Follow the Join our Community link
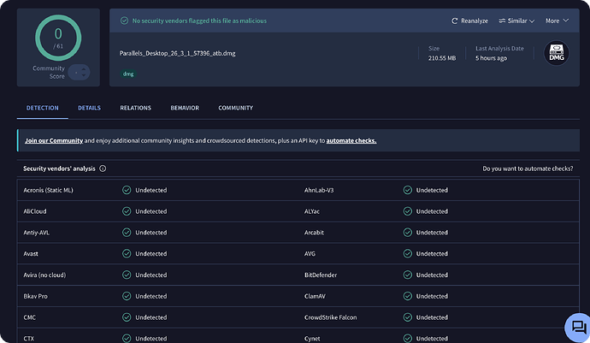Image resolution: width=590 pixels, height=343 pixels. pyautogui.click(x=54, y=140)
